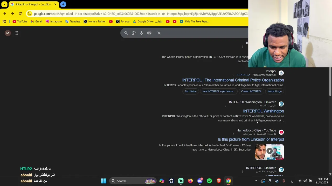Open the 'New INTERPOL report warns...' chip
The width and height of the screenshot is (332, 186).
219,91
